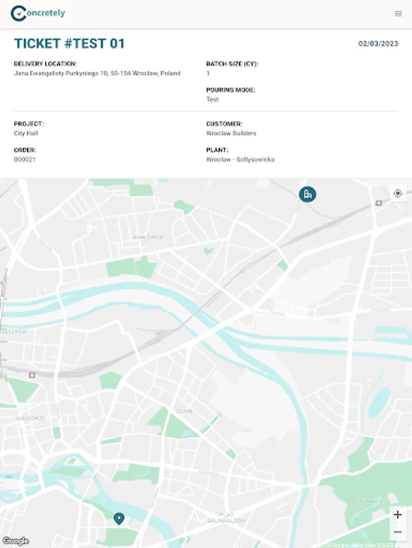The height and width of the screenshot is (548, 412).
Task: Click the Concretely logo
Action: (38, 13)
